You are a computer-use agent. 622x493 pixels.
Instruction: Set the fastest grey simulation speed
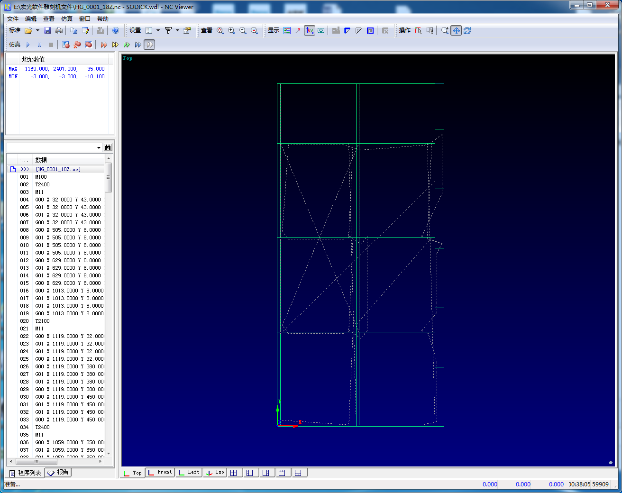pos(149,45)
